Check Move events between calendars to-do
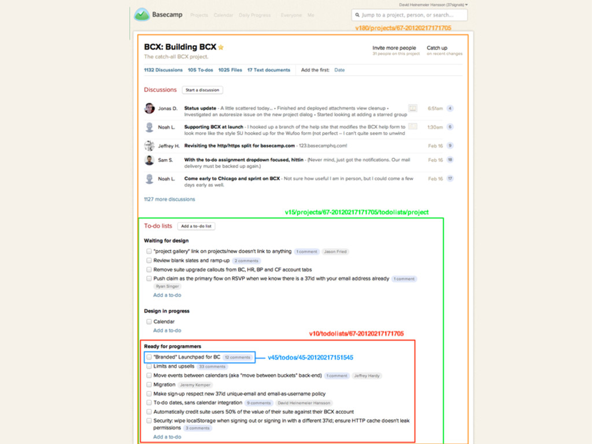The height and width of the screenshot is (444, 592). (149, 376)
